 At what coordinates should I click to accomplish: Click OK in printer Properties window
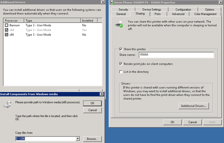pyautogui.click(x=172, y=122)
